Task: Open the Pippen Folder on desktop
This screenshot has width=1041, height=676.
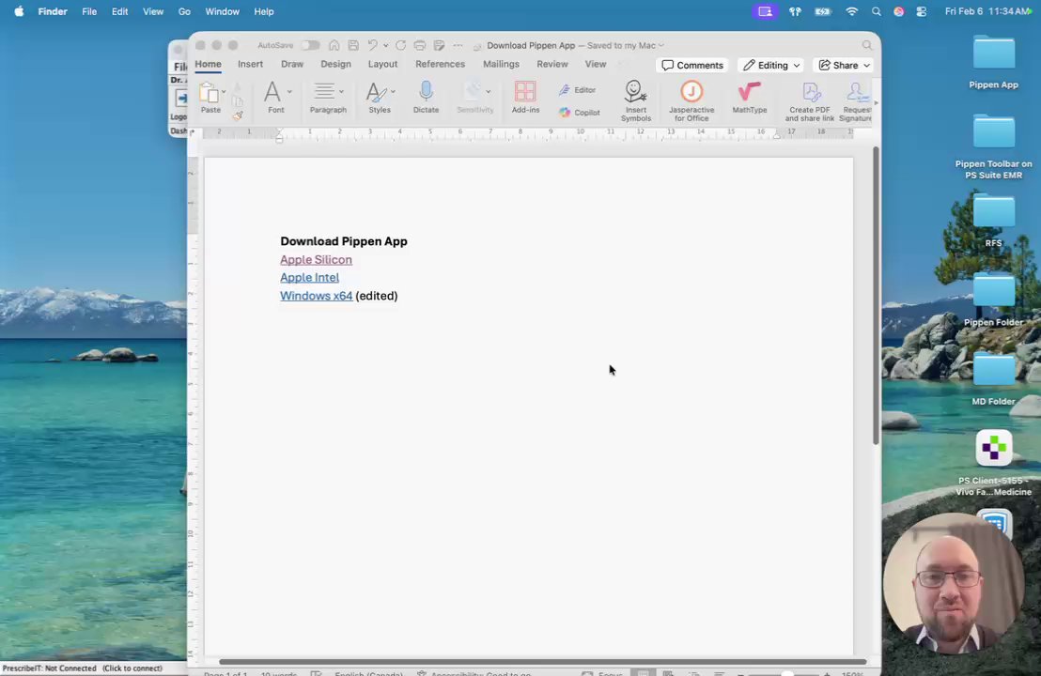Action: (x=993, y=300)
